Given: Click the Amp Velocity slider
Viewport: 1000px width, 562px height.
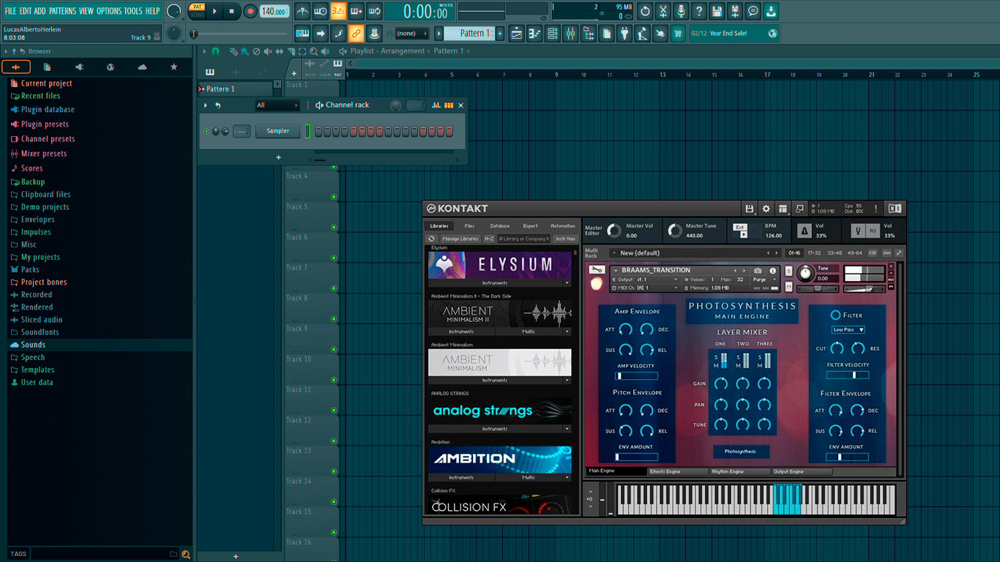Looking at the screenshot, I should click(x=636, y=376).
